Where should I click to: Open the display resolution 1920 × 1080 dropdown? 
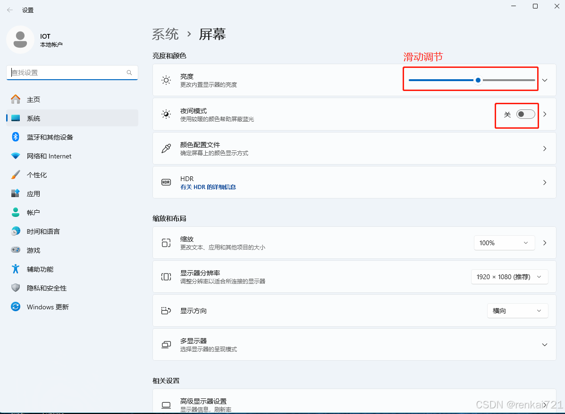coord(509,277)
